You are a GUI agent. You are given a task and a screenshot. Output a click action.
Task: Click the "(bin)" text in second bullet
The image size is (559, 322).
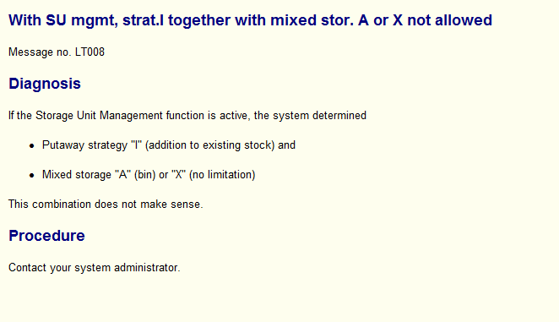point(144,175)
